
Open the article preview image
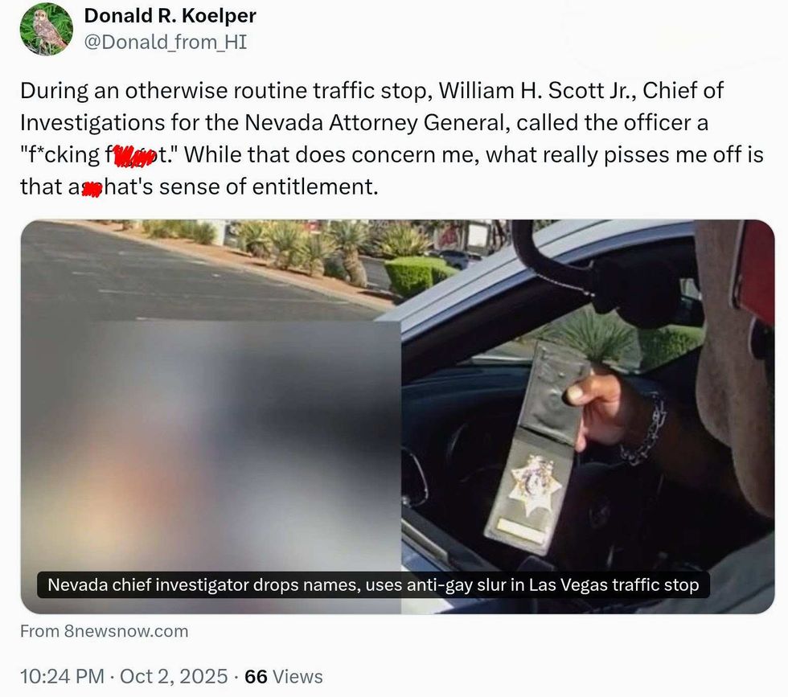pyautogui.click(x=397, y=416)
